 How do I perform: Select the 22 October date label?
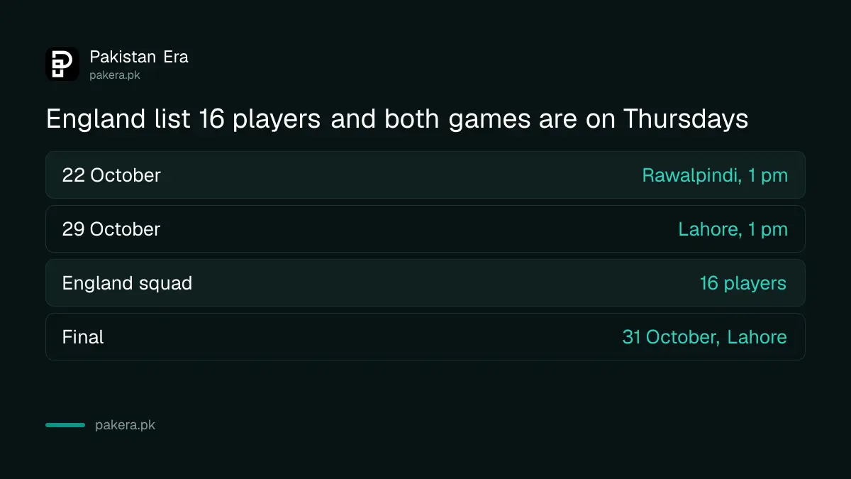(111, 175)
